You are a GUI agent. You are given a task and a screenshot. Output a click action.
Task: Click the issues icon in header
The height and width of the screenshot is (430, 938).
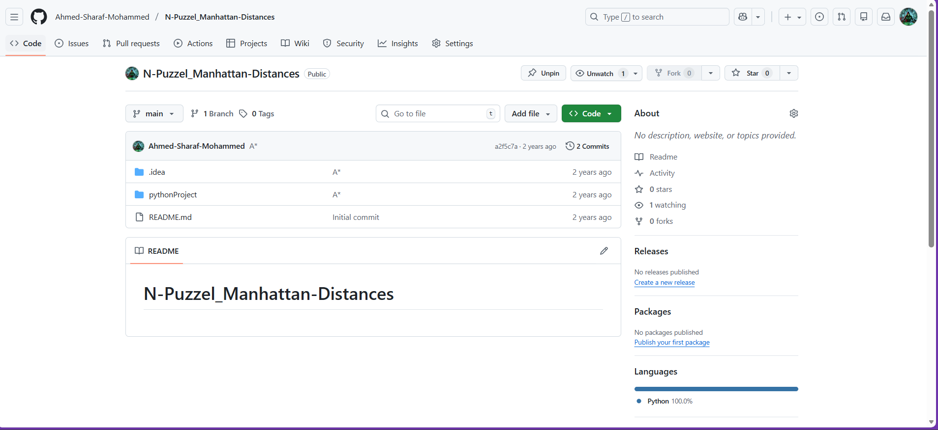(x=819, y=17)
